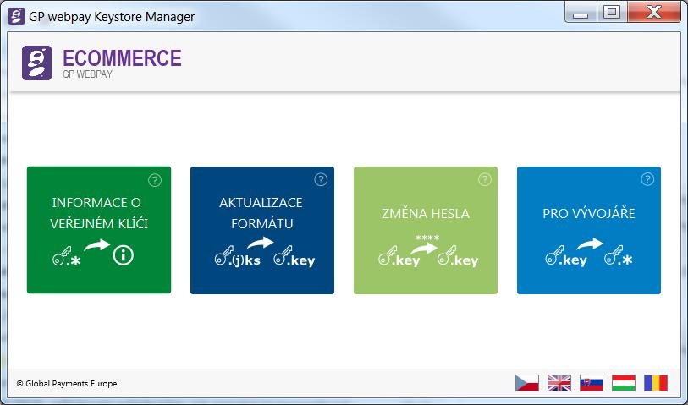Viewport: 688px width, 405px height.
Task: Click the purple GP webpay logo in header
Action: (37, 63)
